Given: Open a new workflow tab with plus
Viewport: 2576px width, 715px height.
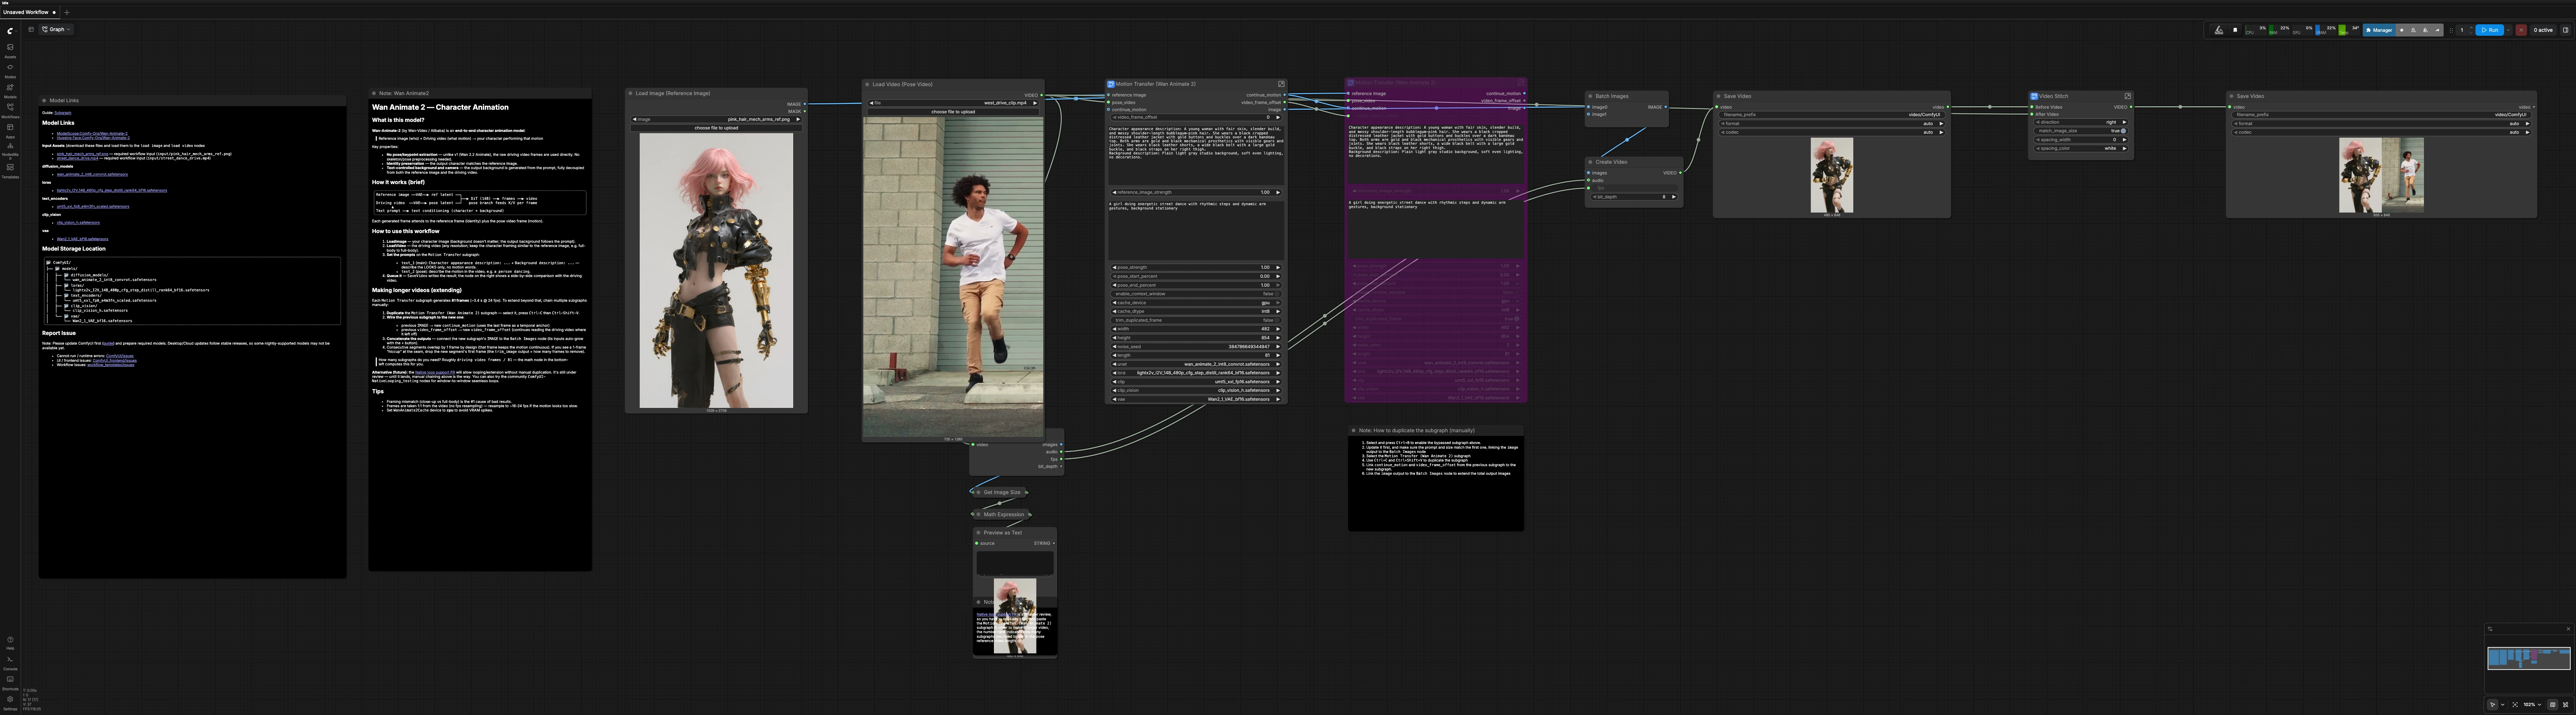Looking at the screenshot, I should (x=67, y=12).
